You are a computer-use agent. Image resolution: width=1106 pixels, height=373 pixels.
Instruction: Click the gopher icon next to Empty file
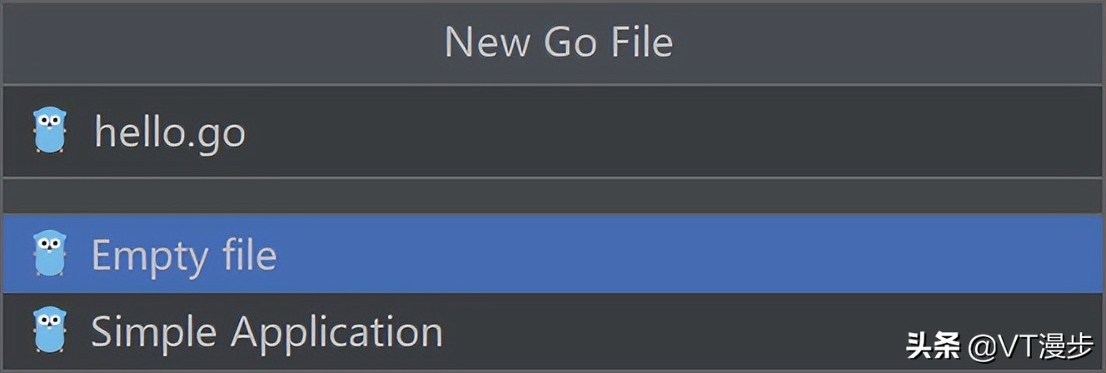click(50, 254)
